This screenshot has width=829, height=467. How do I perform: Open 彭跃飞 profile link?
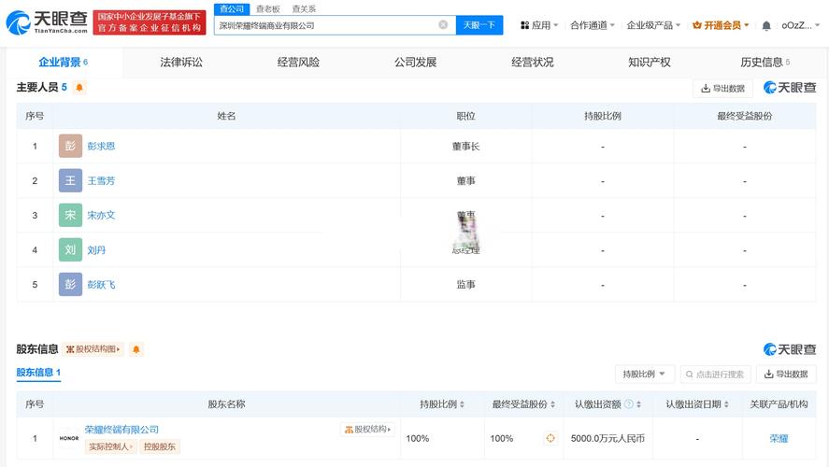coord(101,285)
